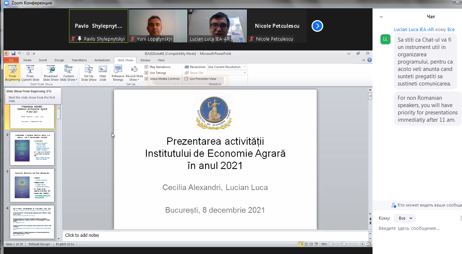
Task: Open Set Up Slide Show dialog
Action: click(x=89, y=73)
